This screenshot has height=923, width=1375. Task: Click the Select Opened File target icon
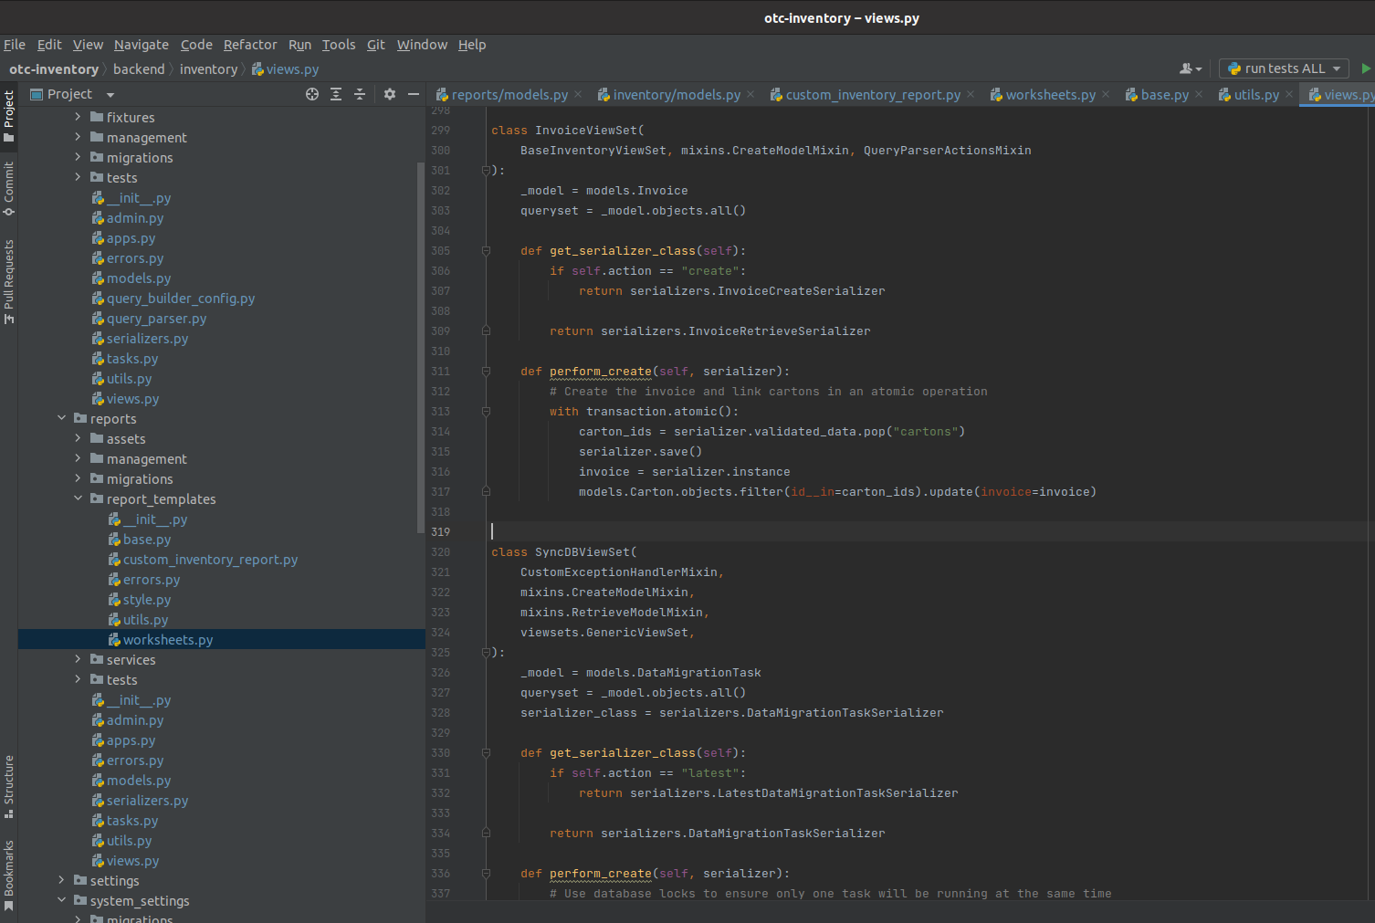[x=312, y=94]
